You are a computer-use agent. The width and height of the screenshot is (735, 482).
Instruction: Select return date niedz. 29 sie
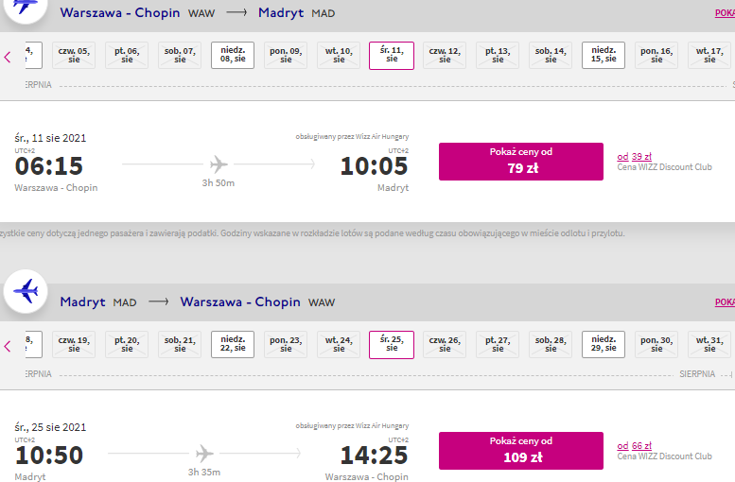click(604, 344)
